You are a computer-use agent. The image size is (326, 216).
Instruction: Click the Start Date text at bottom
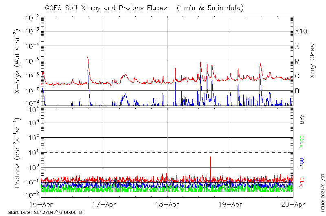click(x=46, y=212)
